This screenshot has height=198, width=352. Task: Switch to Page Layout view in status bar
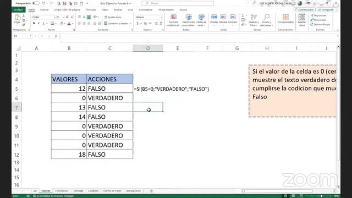click(293, 196)
